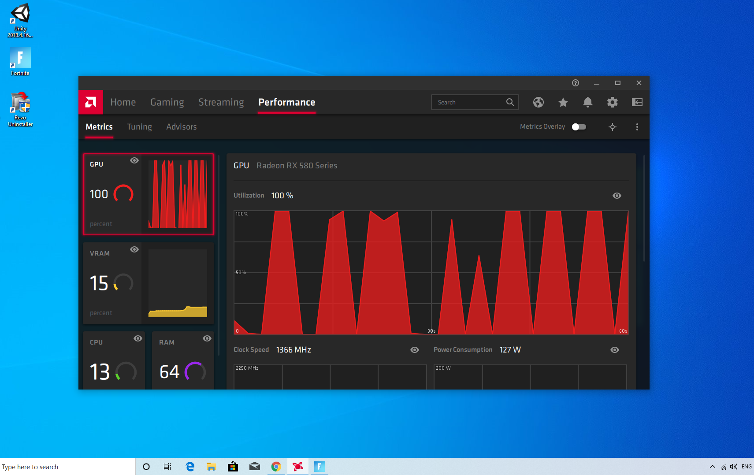Click Radeon Software taskbar icon
Viewport: 754px width, 475px height.
click(298, 467)
